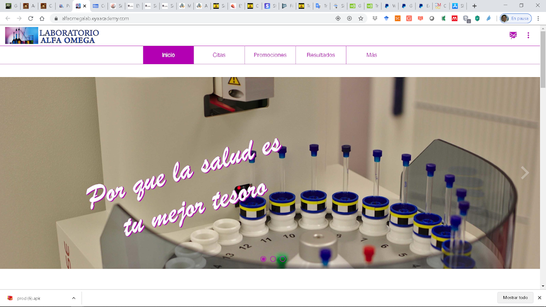Open a new browser tab
The image size is (546, 307).
point(475,6)
